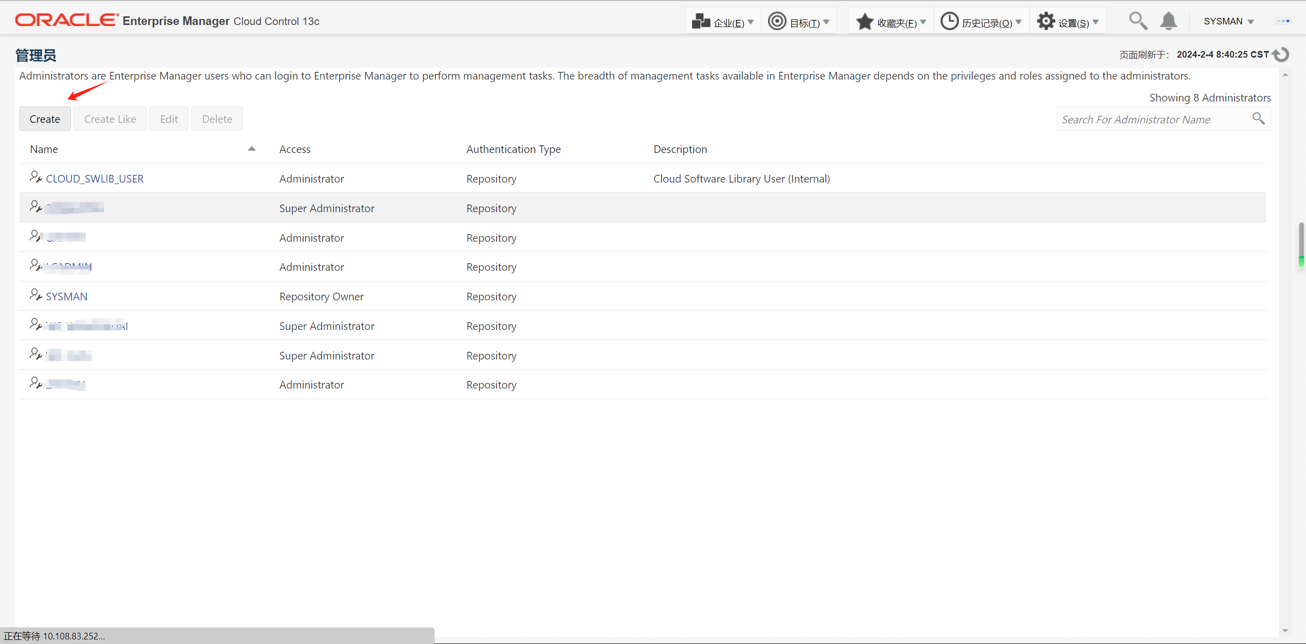Open the notifications bell icon
Screen dimensions: 1306x644
point(1168,21)
